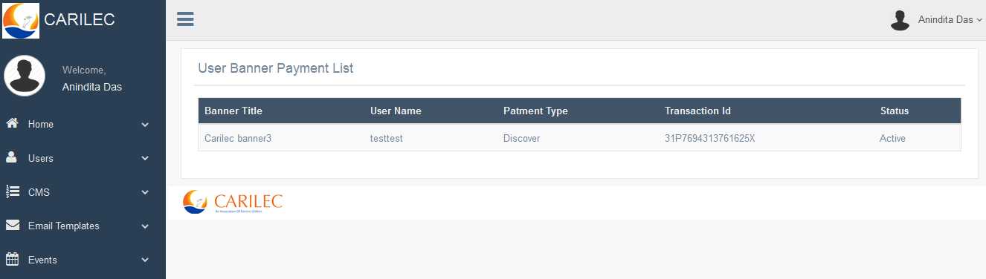Toggle the hamburger menu icon
Screen dimensions: 986x279
(x=185, y=19)
